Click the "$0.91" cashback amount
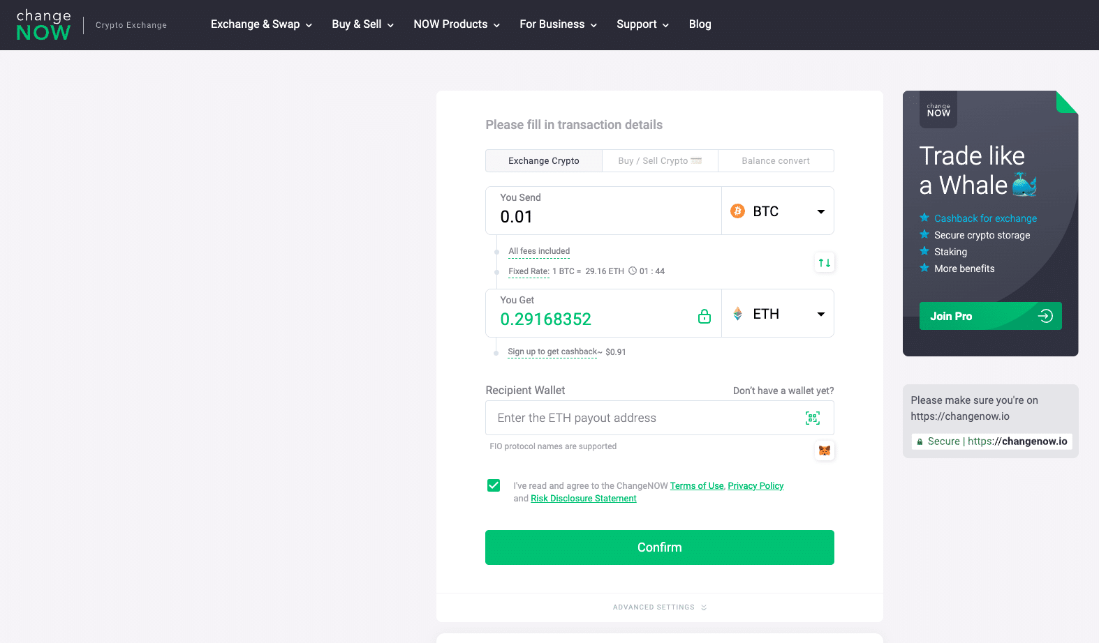The width and height of the screenshot is (1099, 643). (616, 352)
